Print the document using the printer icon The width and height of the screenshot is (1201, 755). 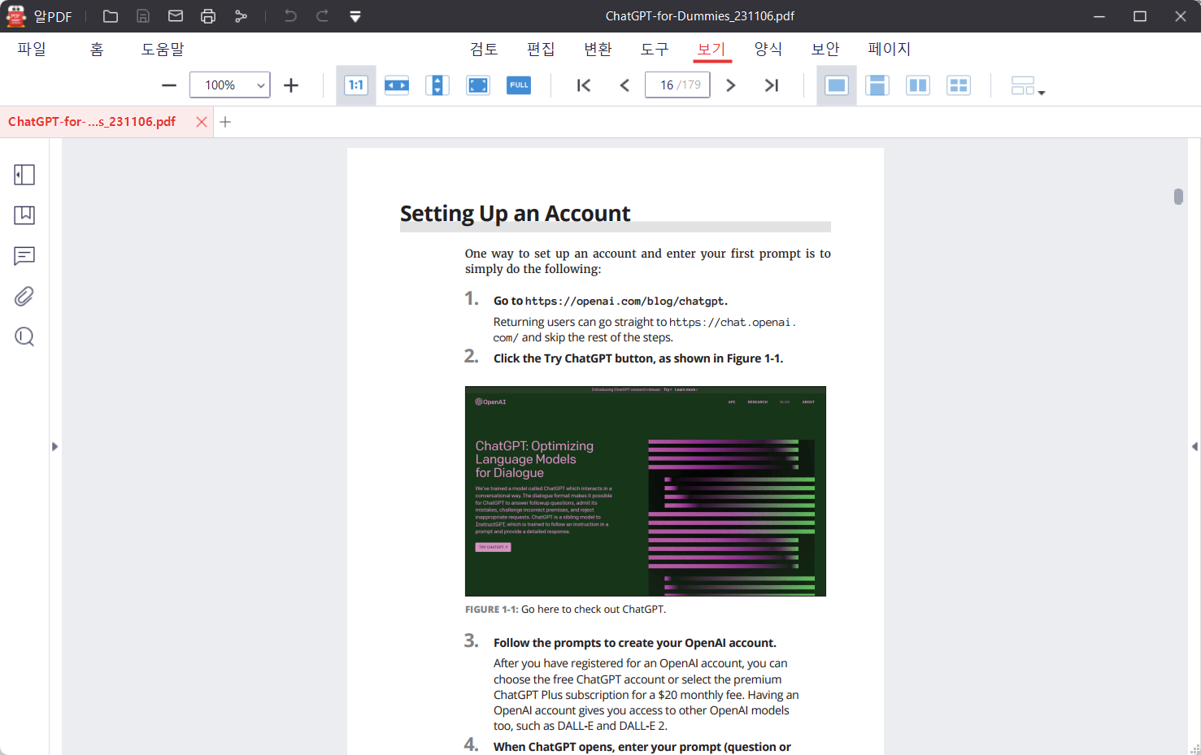[208, 16]
